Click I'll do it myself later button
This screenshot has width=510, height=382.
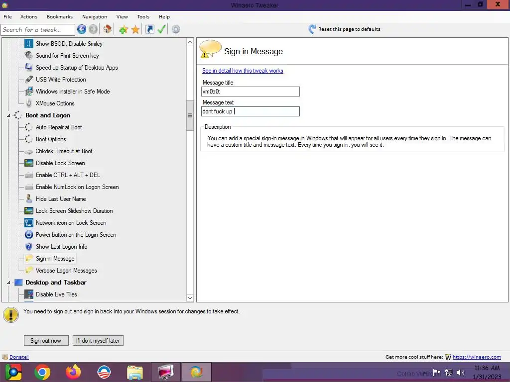coord(98,340)
